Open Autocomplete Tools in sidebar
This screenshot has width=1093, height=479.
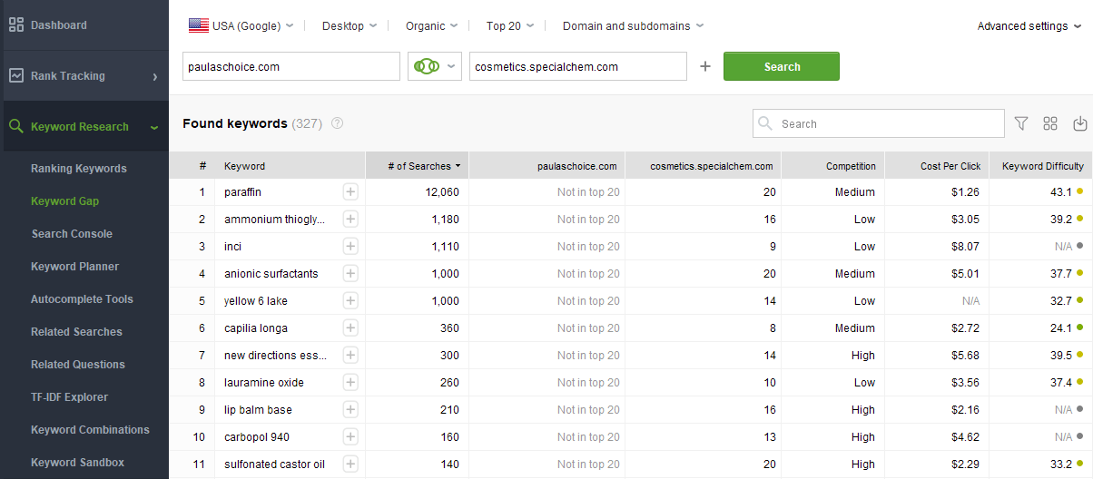point(82,299)
